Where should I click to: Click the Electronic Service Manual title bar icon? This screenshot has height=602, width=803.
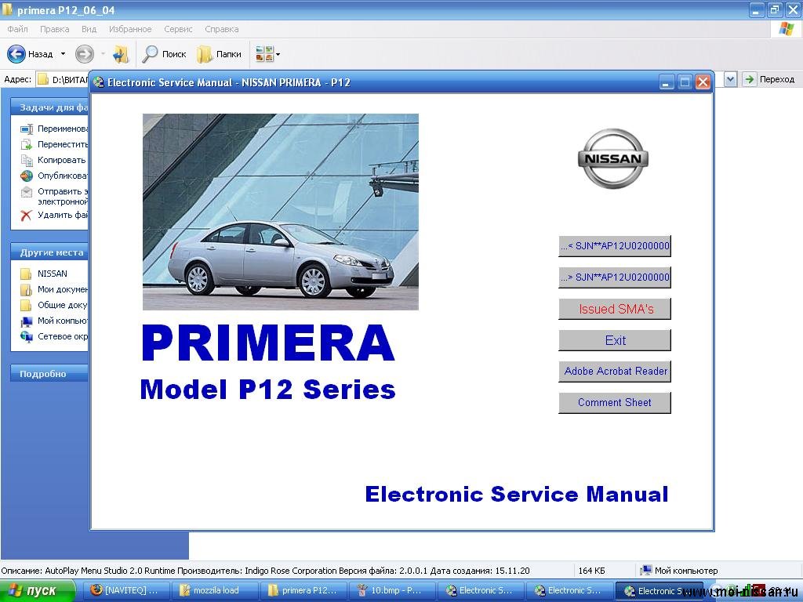coord(98,82)
